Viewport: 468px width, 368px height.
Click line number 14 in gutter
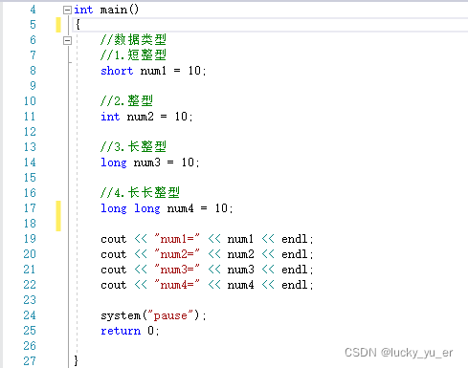[x=30, y=162]
